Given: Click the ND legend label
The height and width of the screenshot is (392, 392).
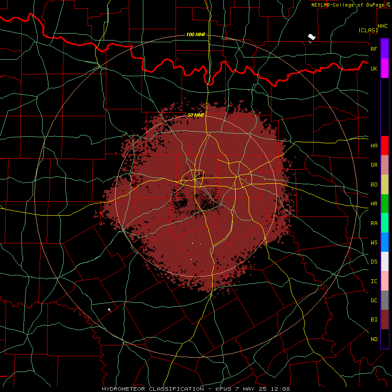Looking at the screenshot, I should pos(374,339).
